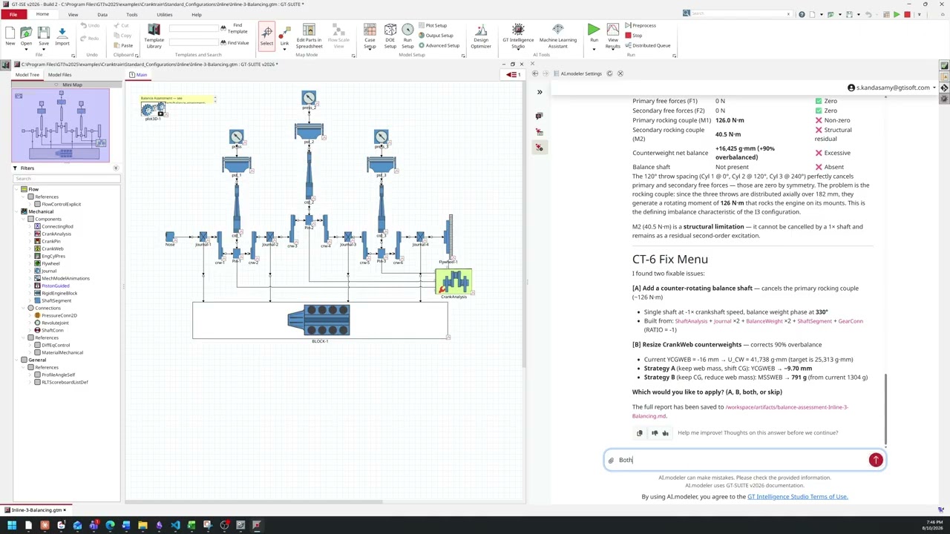Open the Utilities ribbon tab

(164, 15)
